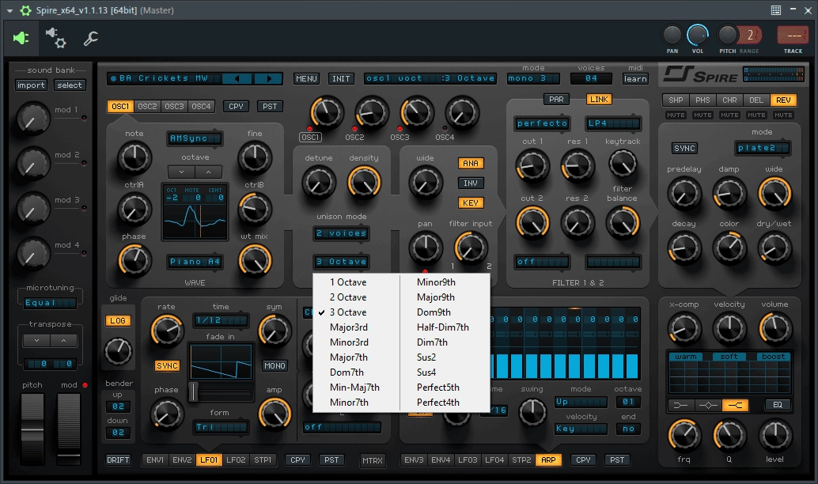Select next preset arrow
Viewport: 818px width, 484px height.
pyautogui.click(x=268, y=78)
